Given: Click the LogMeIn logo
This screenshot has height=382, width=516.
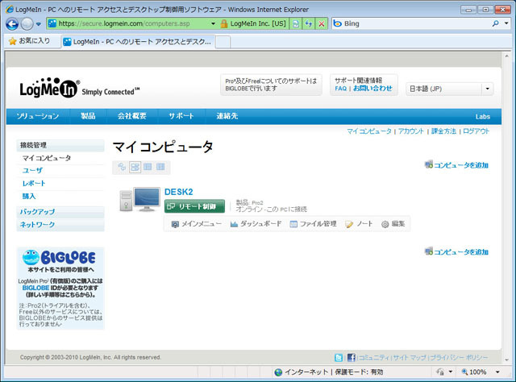Looking at the screenshot, I should 48,88.
